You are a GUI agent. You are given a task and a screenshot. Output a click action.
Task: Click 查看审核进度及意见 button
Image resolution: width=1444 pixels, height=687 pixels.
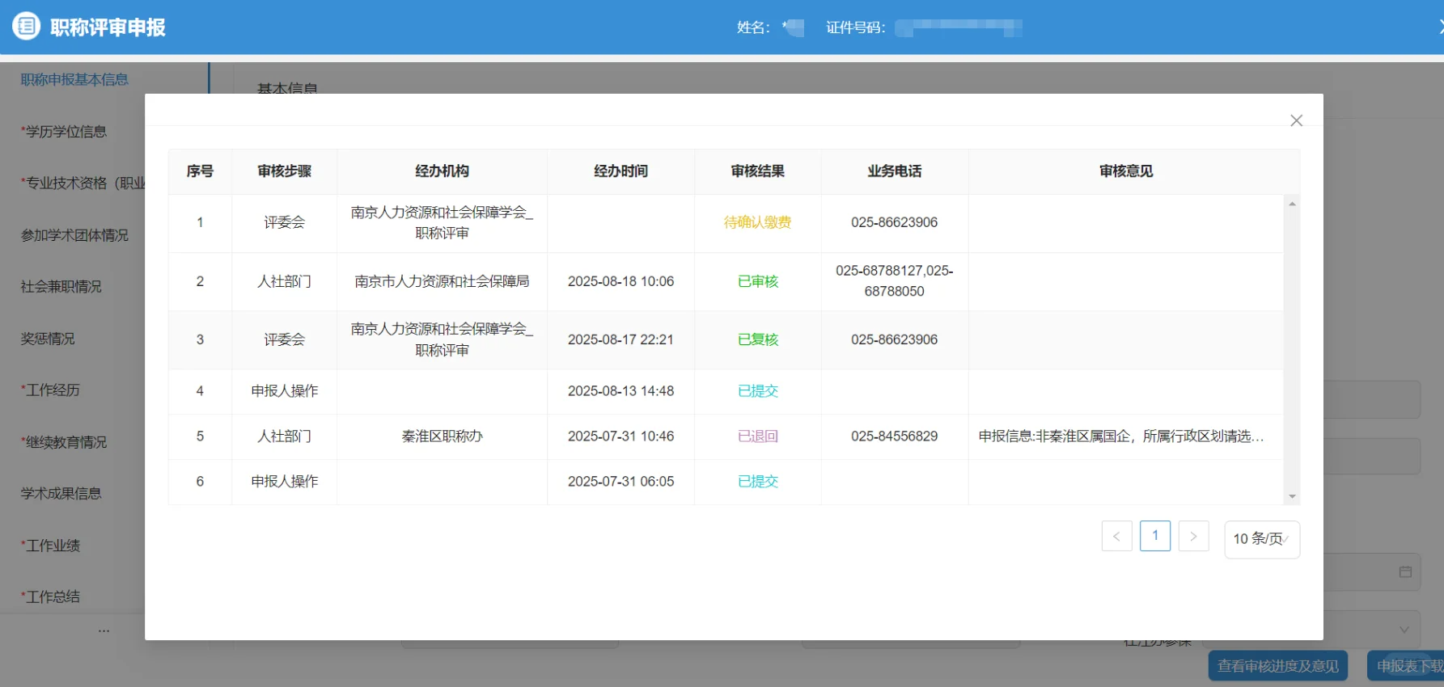pos(1277,666)
